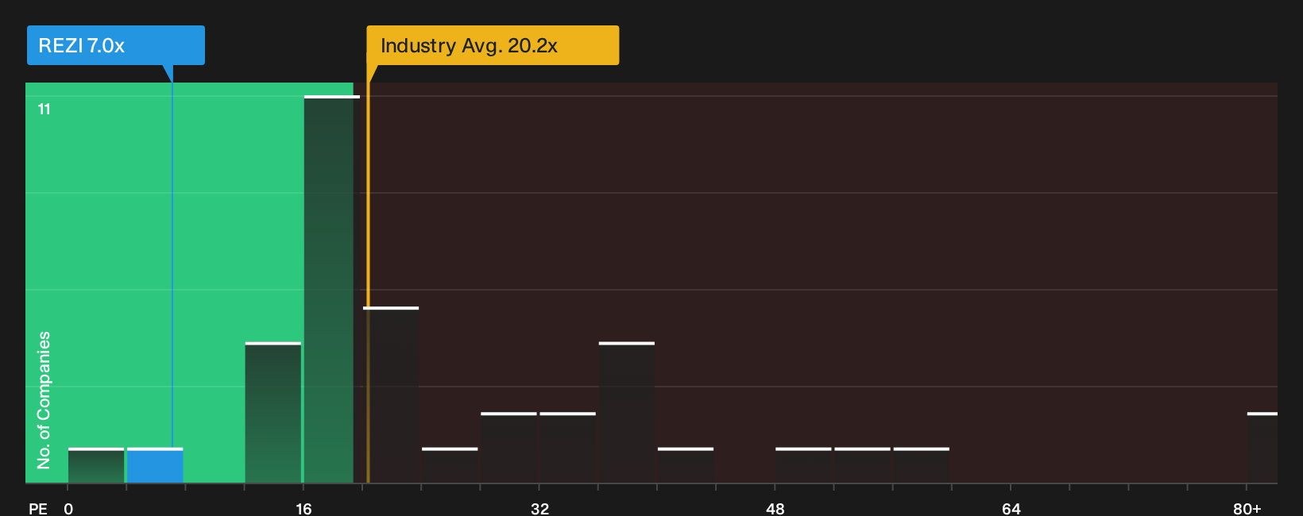The image size is (1303, 516).
Task: Click the '48' x-axis tick label
Action: point(775,508)
